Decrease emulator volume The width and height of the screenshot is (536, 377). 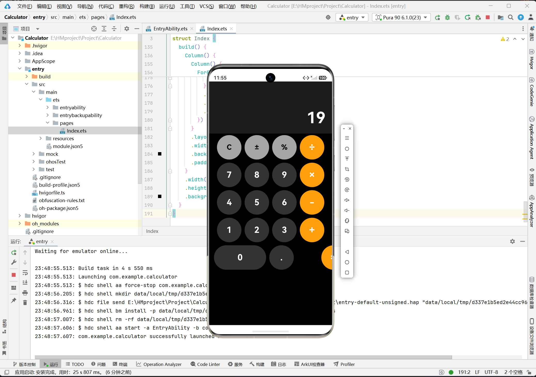click(x=347, y=210)
